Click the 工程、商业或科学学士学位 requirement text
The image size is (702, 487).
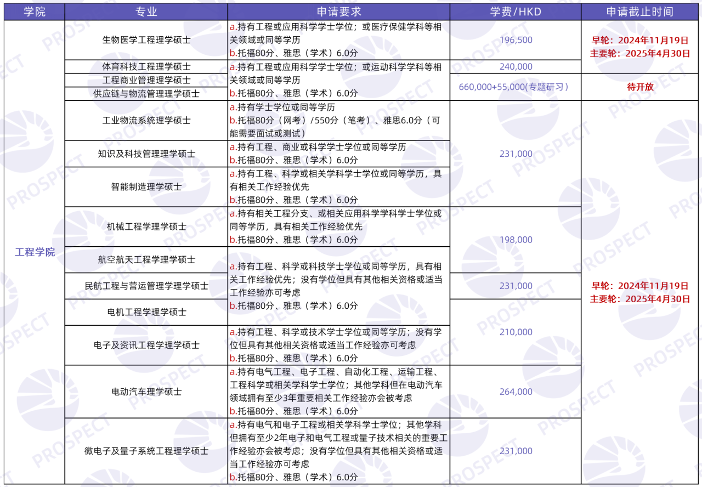[x=305, y=147]
